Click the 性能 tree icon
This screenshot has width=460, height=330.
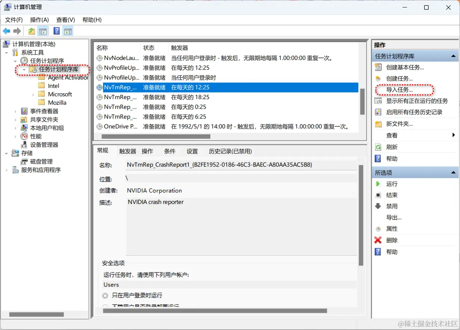24,136
